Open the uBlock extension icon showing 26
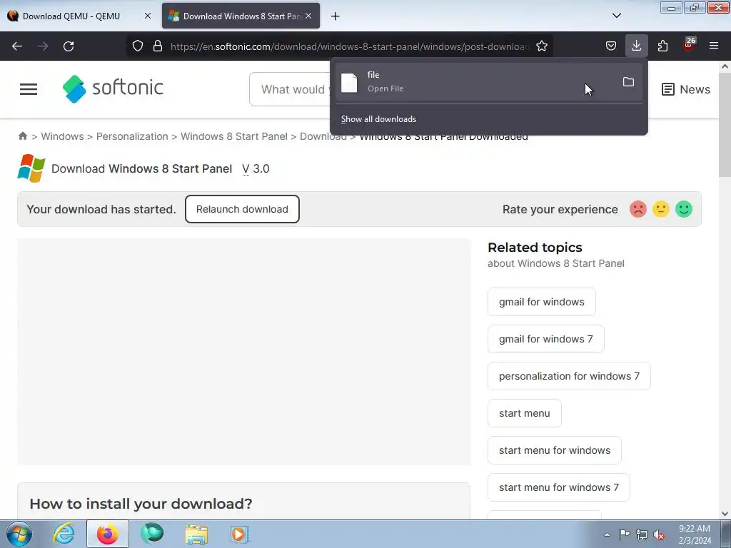 pos(689,45)
